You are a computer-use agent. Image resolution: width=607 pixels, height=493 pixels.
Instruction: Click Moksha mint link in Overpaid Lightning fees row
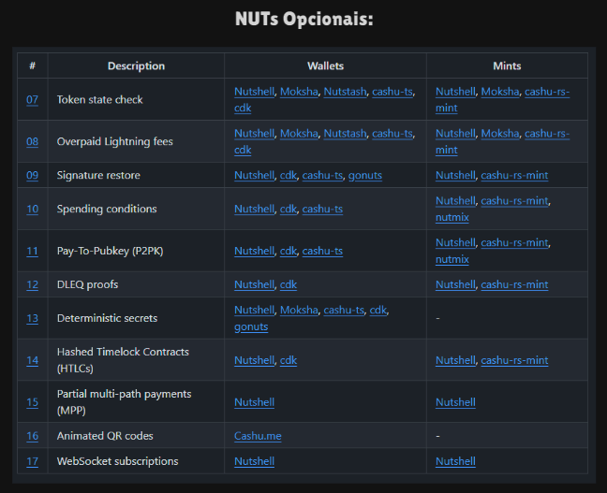(500, 134)
